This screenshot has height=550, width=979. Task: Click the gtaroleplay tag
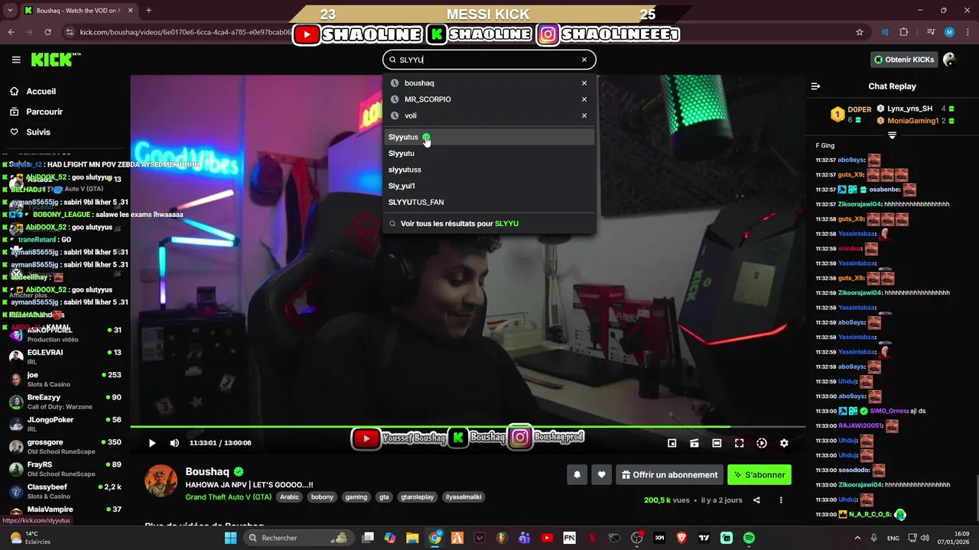[418, 497]
